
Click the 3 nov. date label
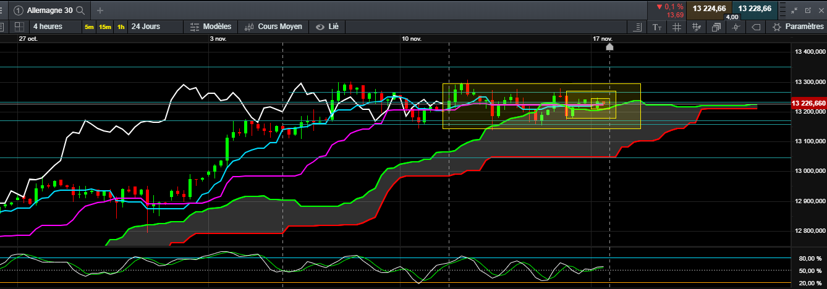click(218, 38)
